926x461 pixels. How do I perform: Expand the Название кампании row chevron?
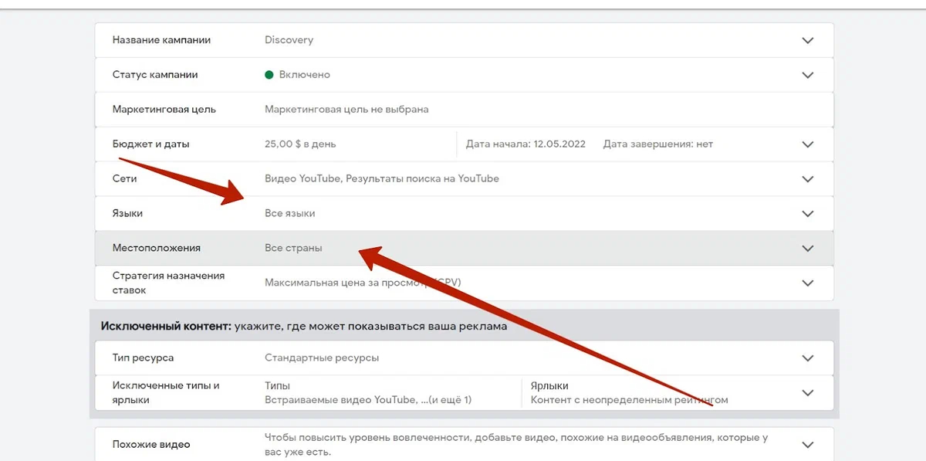point(807,40)
